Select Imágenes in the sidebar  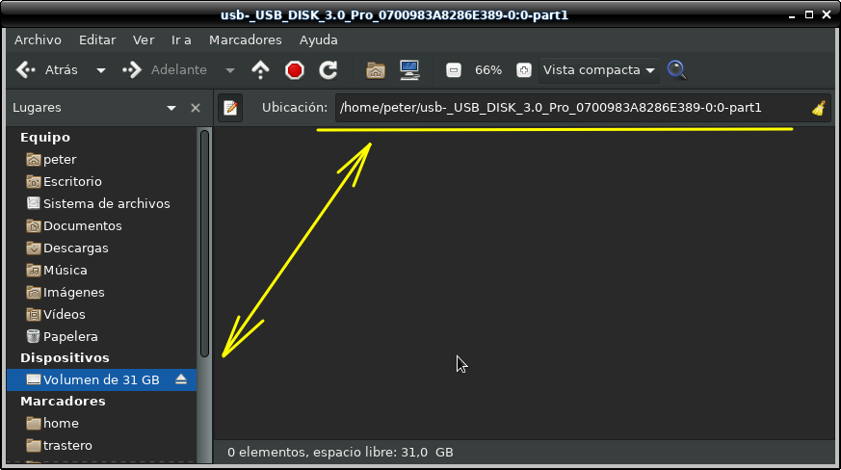coord(102,293)
